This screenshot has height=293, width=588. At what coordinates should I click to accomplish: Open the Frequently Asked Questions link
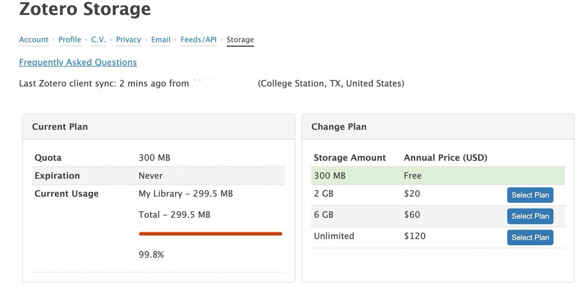click(78, 62)
